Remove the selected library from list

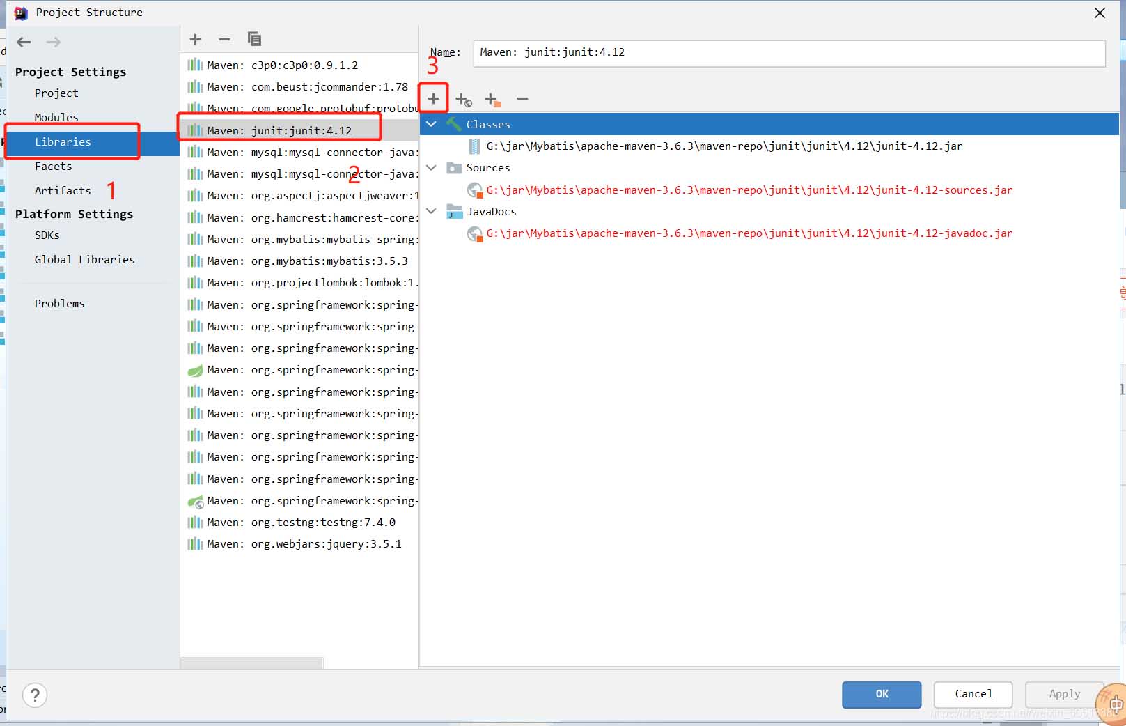[224, 39]
